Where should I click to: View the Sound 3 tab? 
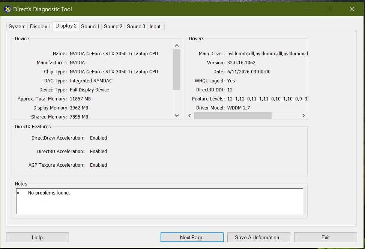tap(136, 26)
